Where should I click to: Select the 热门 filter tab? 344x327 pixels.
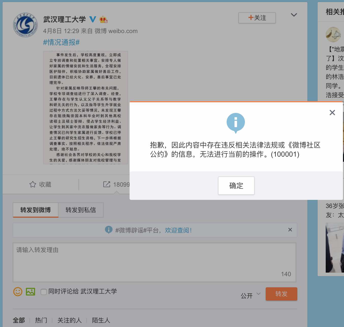point(41,320)
